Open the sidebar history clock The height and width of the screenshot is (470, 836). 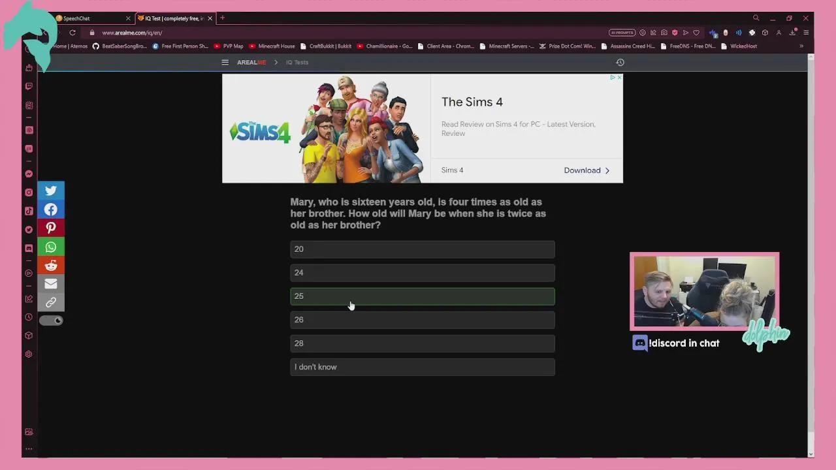[x=29, y=317]
